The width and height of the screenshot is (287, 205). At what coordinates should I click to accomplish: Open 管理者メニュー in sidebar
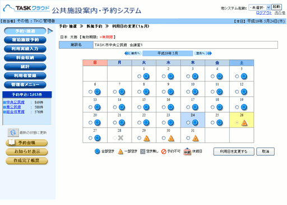(25, 85)
